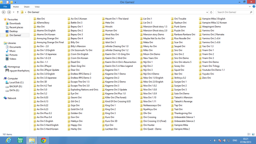The height and width of the screenshot is (144, 256).
Task: Click the Oni Games! address bar path
Action: (34, 12)
